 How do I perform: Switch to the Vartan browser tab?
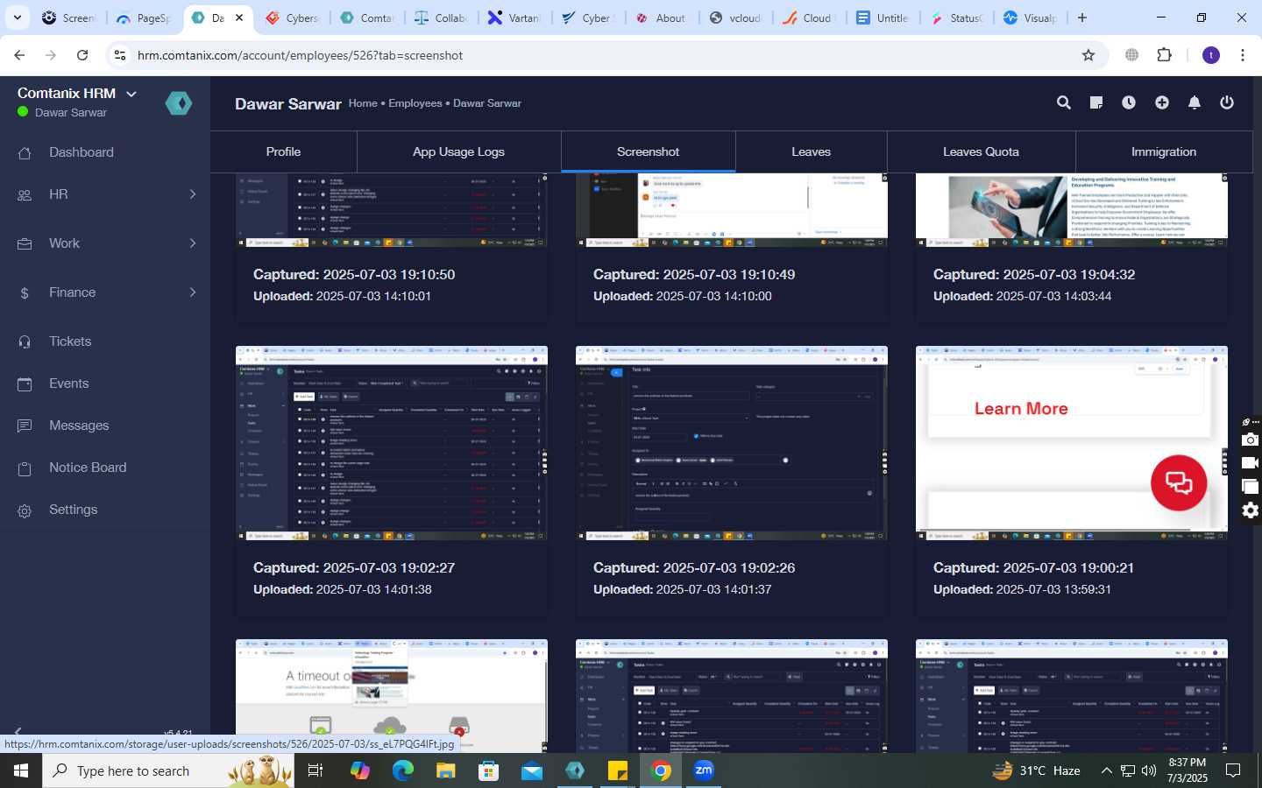pos(515,18)
